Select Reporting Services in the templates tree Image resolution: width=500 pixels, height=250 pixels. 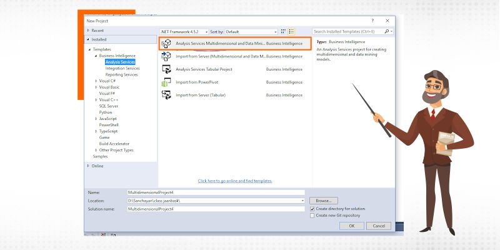click(x=121, y=74)
